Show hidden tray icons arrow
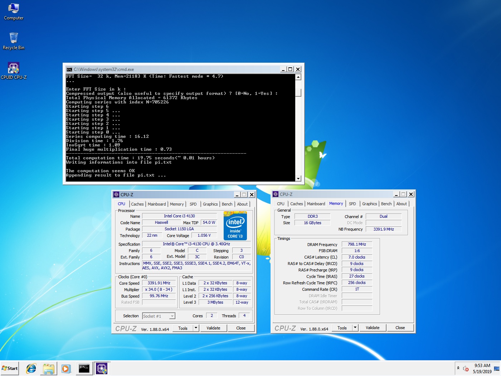 (458, 368)
